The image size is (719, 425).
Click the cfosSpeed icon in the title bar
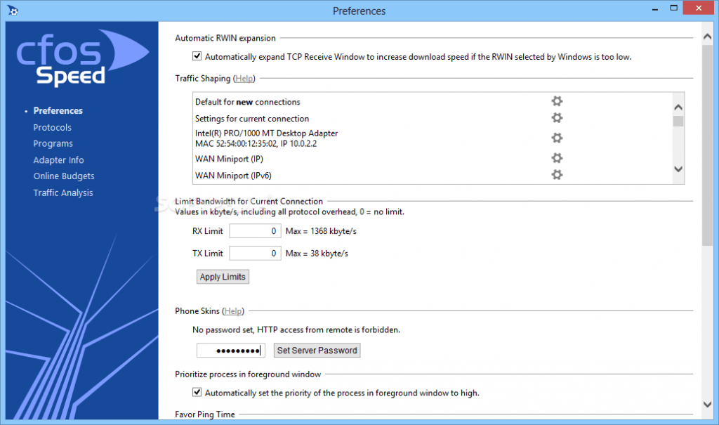12,11
